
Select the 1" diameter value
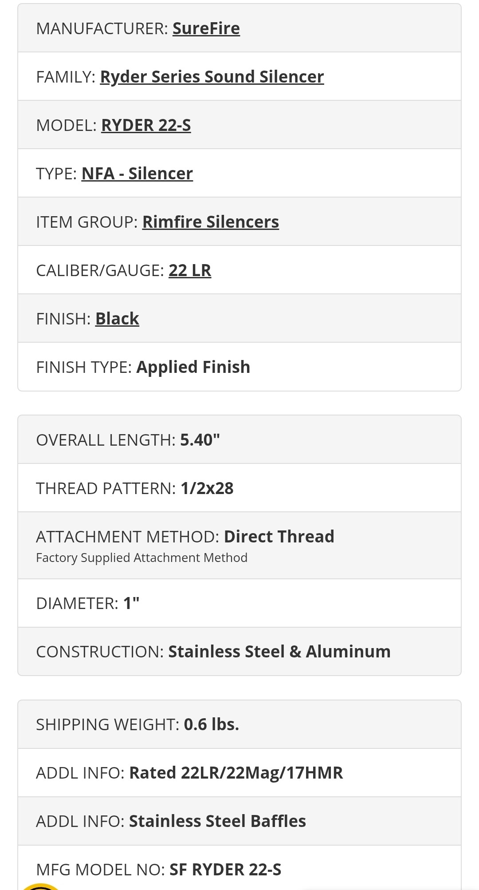pyautogui.click(x=131, y=603)
